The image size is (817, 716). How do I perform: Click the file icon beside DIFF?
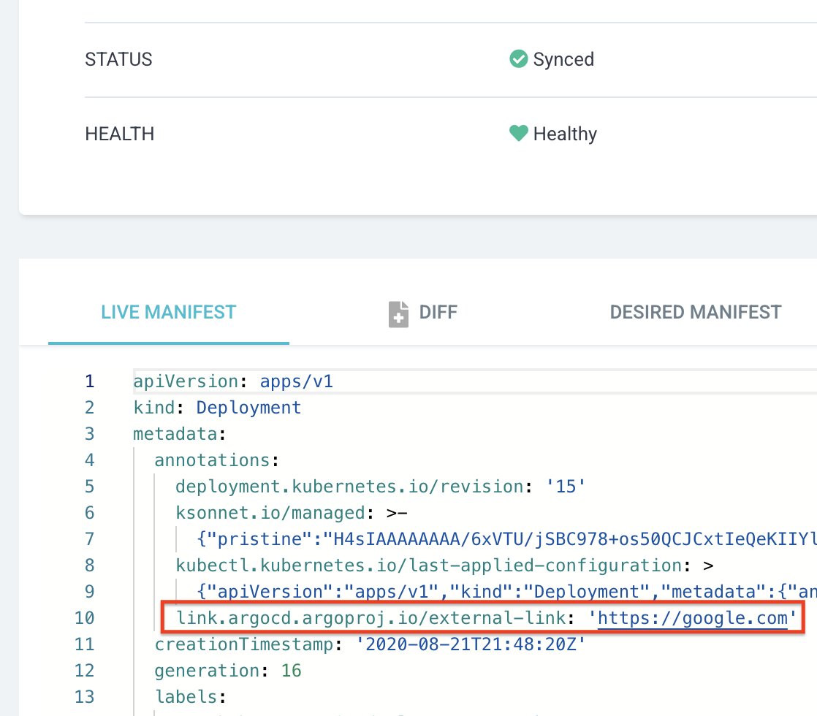click(x=398, y=313)
